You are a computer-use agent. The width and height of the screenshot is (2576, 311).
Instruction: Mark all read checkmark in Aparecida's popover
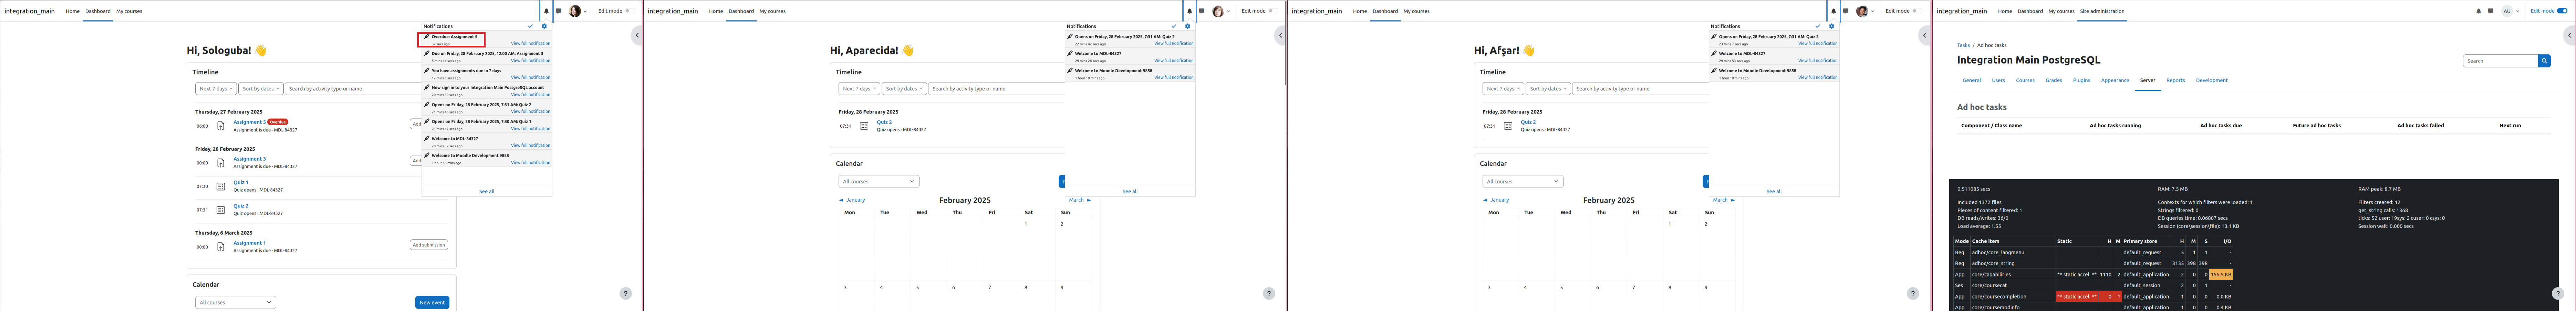(x=1174, y=26)
